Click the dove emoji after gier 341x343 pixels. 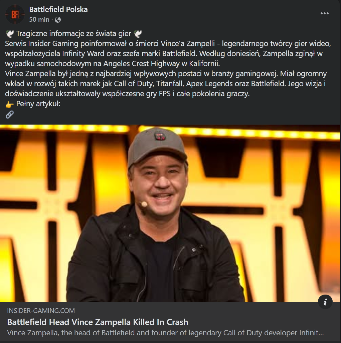pyautogui.click(x=138, y=34)
